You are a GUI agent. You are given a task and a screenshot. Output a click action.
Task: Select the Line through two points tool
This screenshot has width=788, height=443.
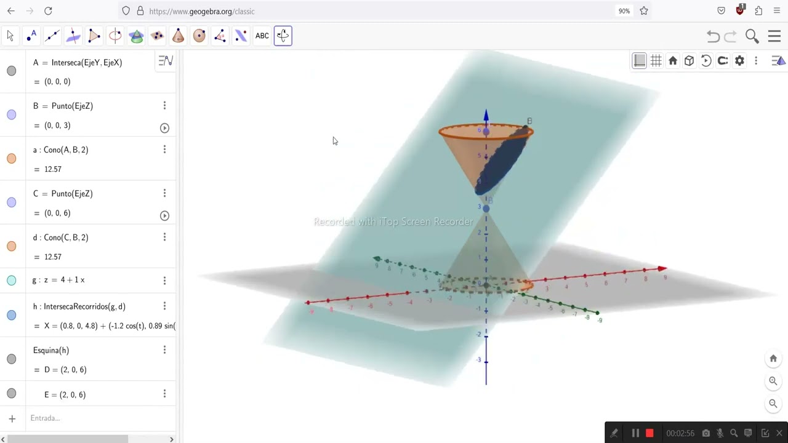point(52,36)
